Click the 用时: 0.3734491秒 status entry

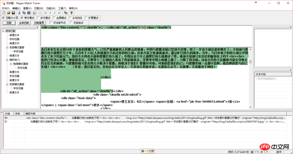click(238, 152)
